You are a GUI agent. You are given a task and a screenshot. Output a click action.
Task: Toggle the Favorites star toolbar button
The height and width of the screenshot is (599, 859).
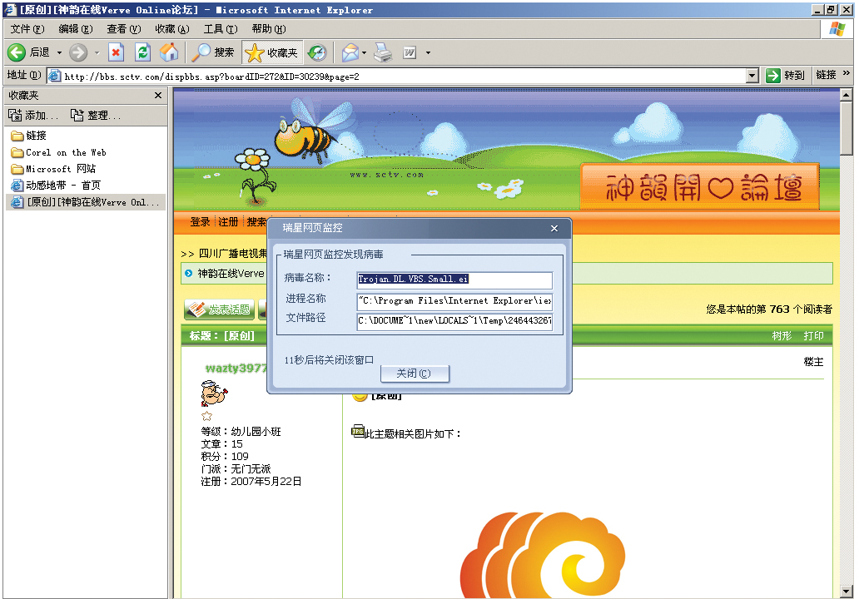(271, 52)
